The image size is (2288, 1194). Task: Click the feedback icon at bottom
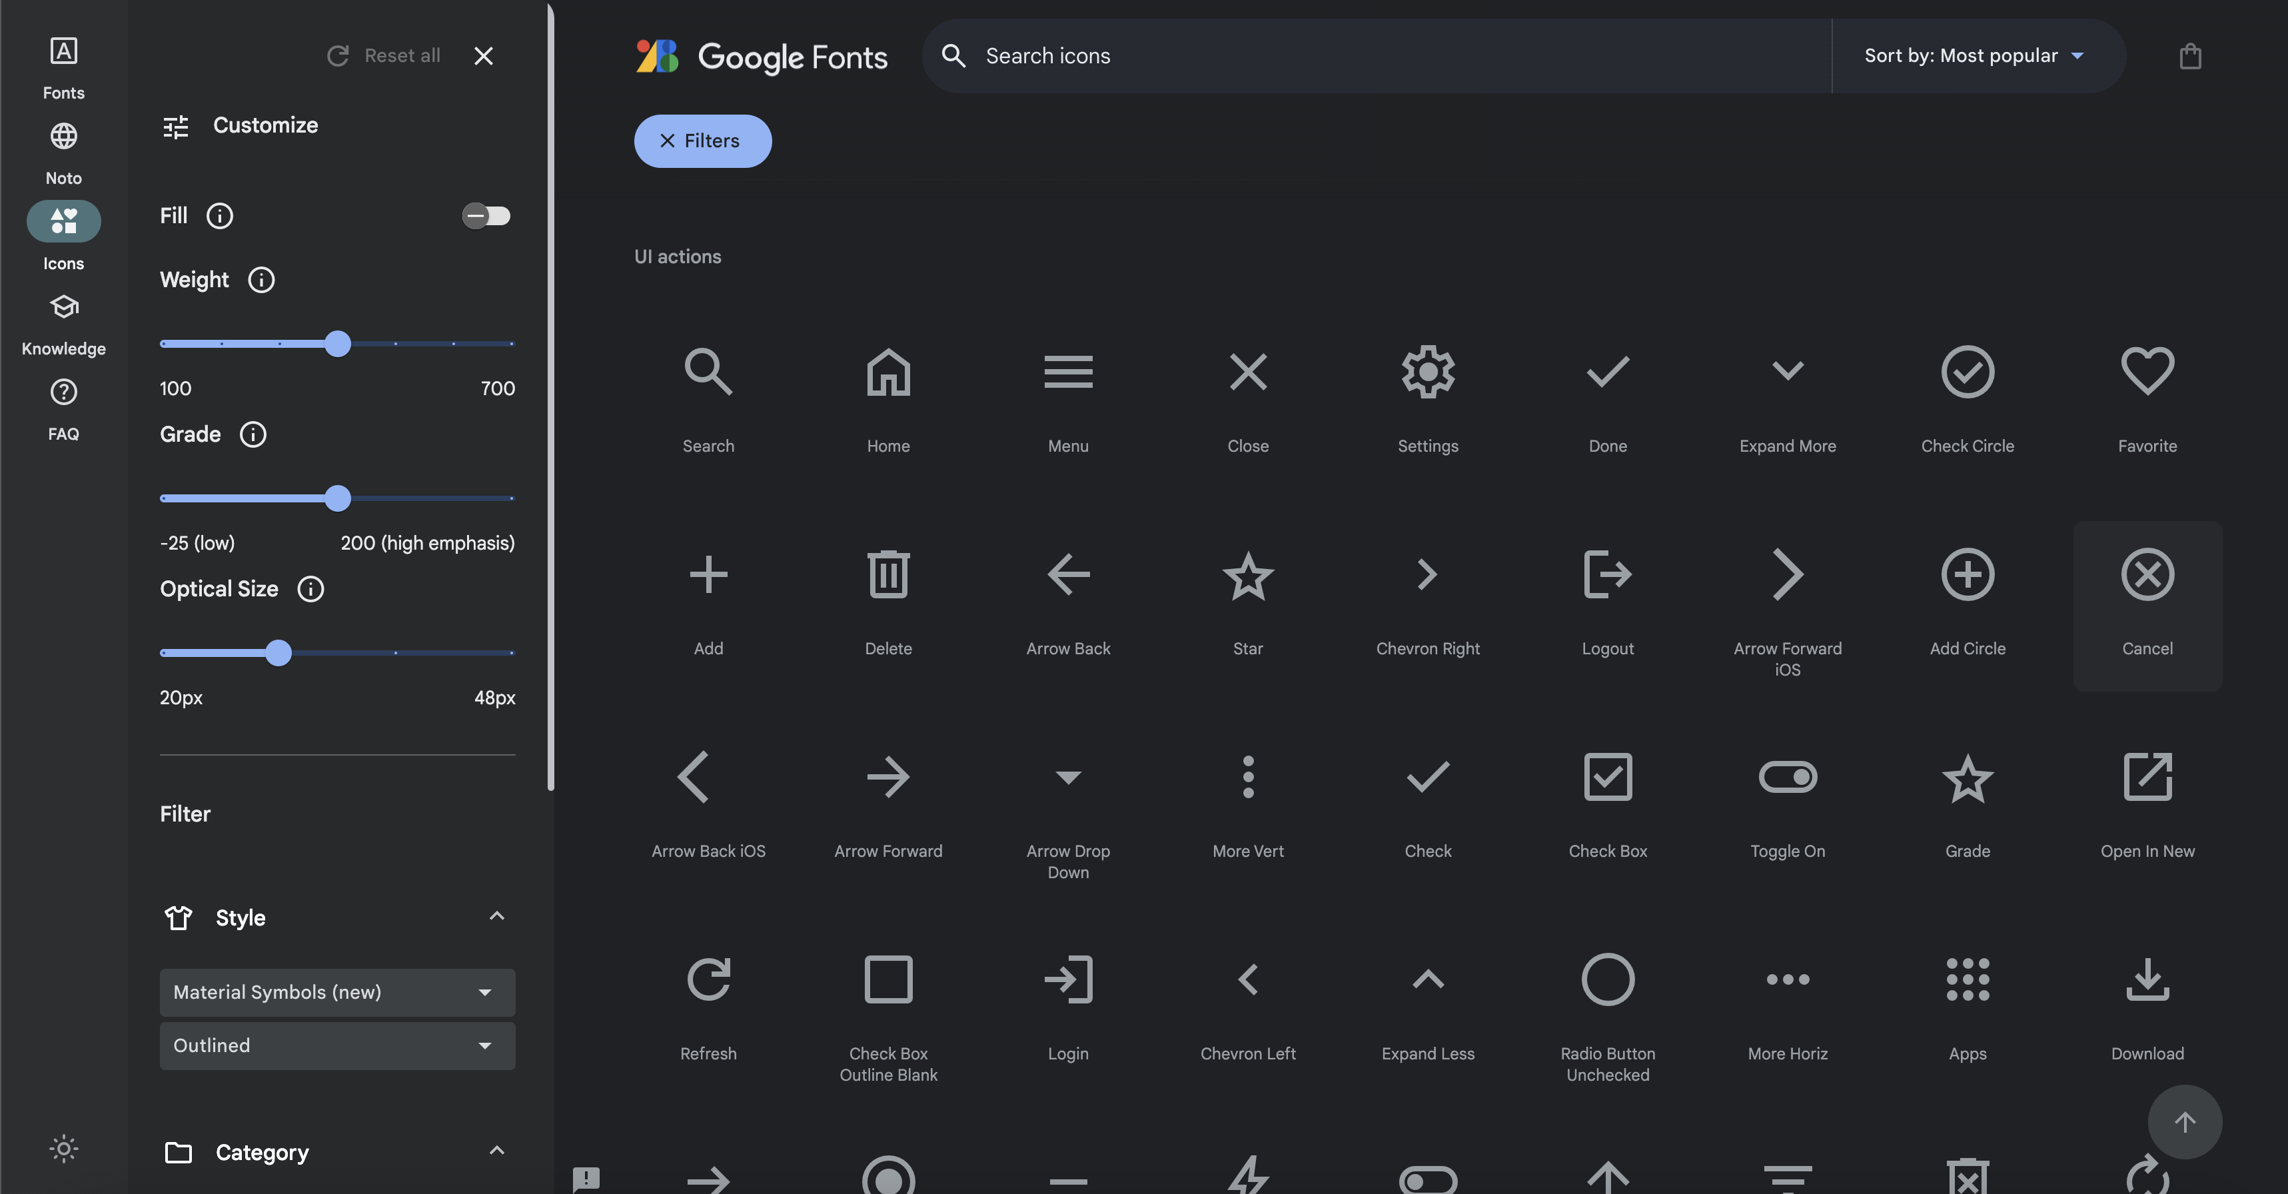point(586,1179)
